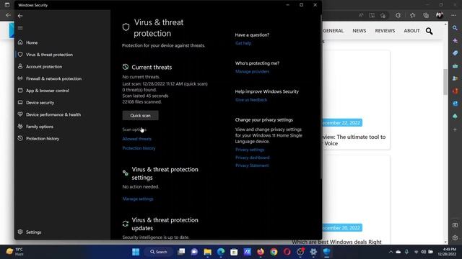Click the shield icon beside Virus & threat protection

[x=20, y=55]
